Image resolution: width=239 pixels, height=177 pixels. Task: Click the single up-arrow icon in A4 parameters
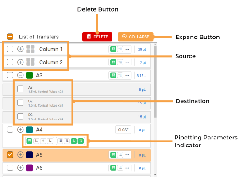43,141
